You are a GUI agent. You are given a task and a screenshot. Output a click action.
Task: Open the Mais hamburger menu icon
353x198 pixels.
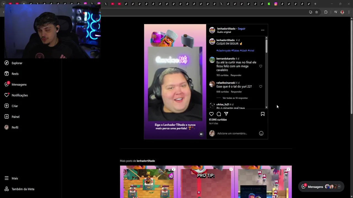click(x=7, y=178)
